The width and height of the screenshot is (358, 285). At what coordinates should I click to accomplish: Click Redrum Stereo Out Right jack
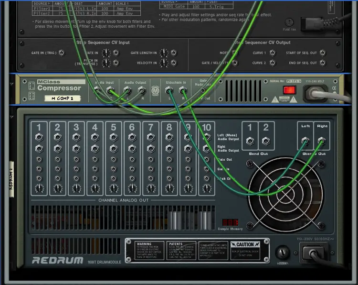(321, 141)
